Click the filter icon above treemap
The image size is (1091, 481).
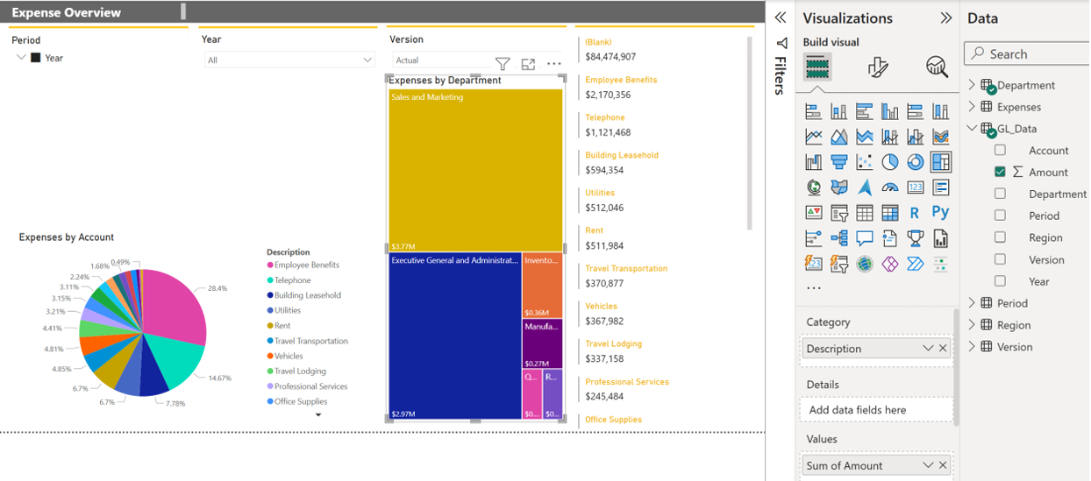pos(503,64)
